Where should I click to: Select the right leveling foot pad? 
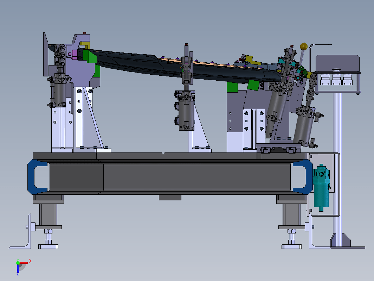click(291, 246)
